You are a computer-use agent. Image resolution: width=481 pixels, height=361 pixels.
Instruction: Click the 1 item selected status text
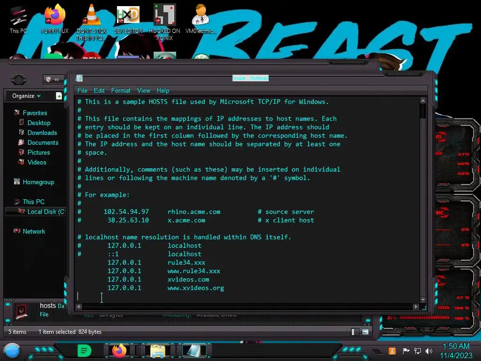pos(57,332)
